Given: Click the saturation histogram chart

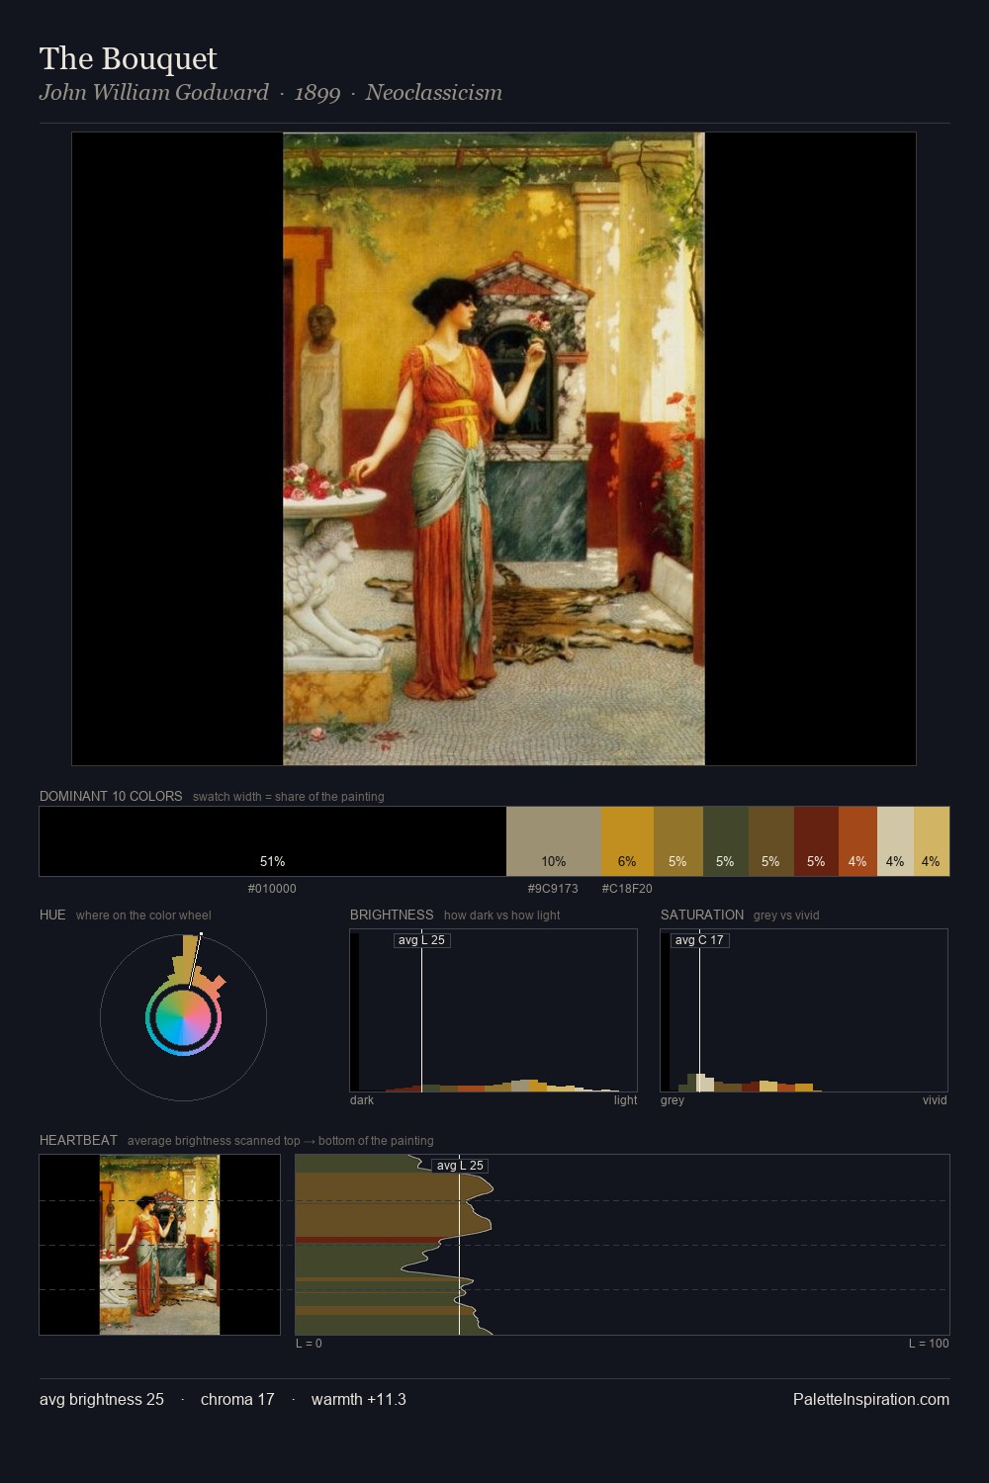Looking at the screenshot, I should click(x=804, y=1010).
